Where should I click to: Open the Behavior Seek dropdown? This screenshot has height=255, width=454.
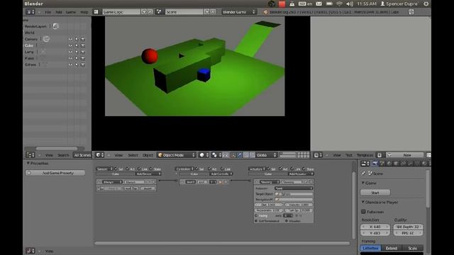(x=294, y=188)
